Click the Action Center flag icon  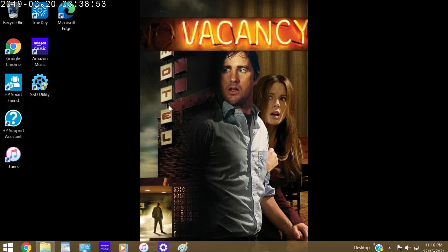pyautogui.click(x=399, y=248)
